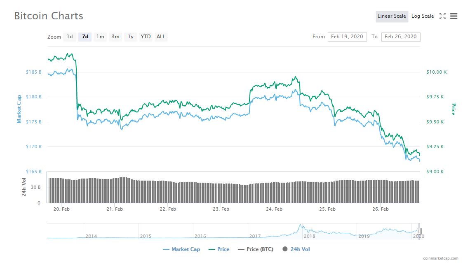Screen dimensions: 470x267
Task: Click the $180 B market cap label
Action: coord(33,97)
